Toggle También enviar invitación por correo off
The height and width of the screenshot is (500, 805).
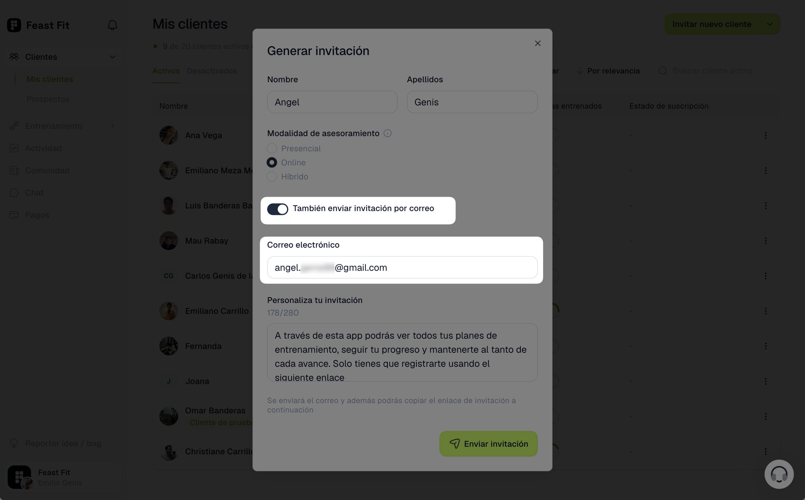(278, 209)
